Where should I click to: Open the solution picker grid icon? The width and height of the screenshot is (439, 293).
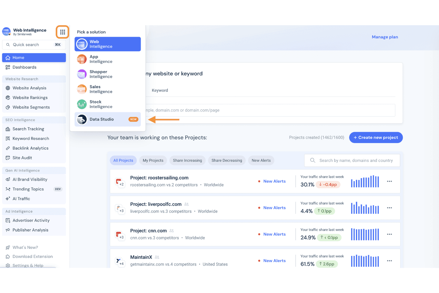63,32
